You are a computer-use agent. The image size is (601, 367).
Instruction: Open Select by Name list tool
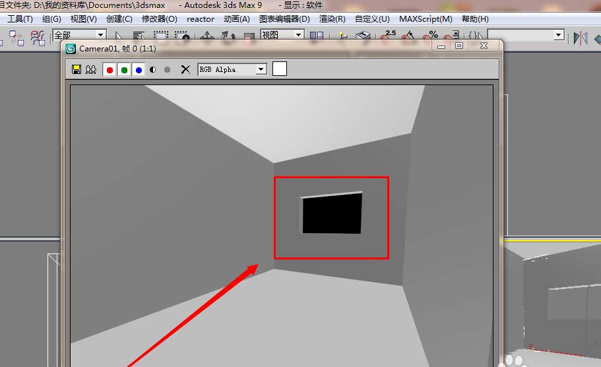(x=139, y=36)
